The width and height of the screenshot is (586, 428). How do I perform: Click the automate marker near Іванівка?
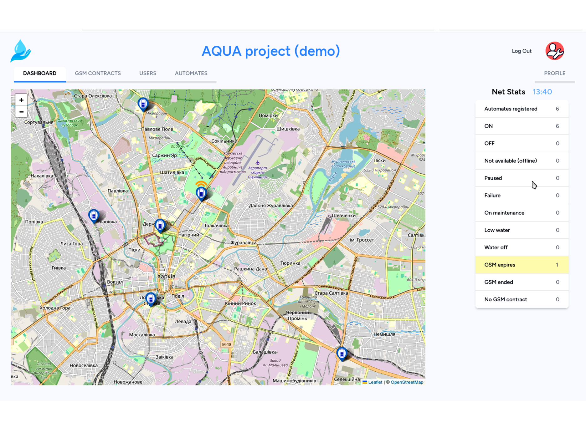tap(94, 216)
